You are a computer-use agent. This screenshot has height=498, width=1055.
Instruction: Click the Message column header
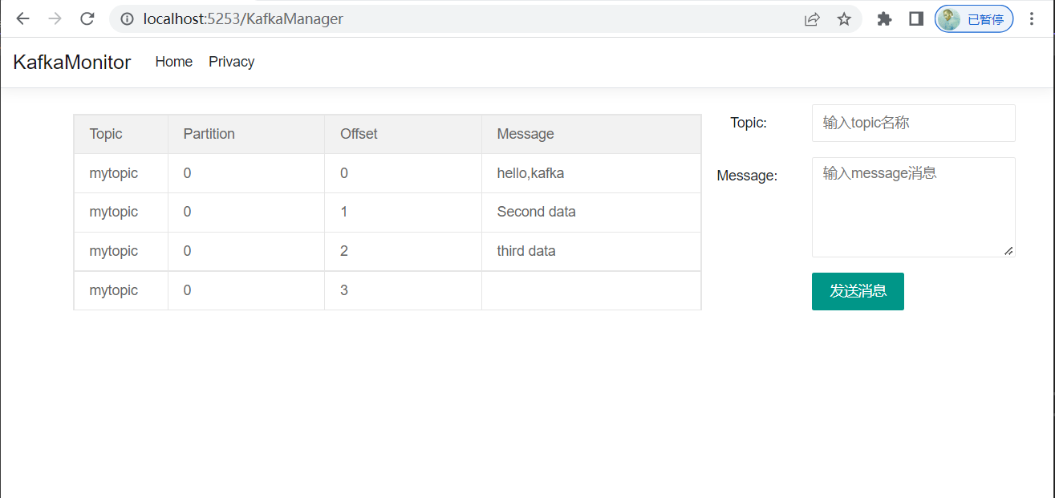[x=591, y=134]
